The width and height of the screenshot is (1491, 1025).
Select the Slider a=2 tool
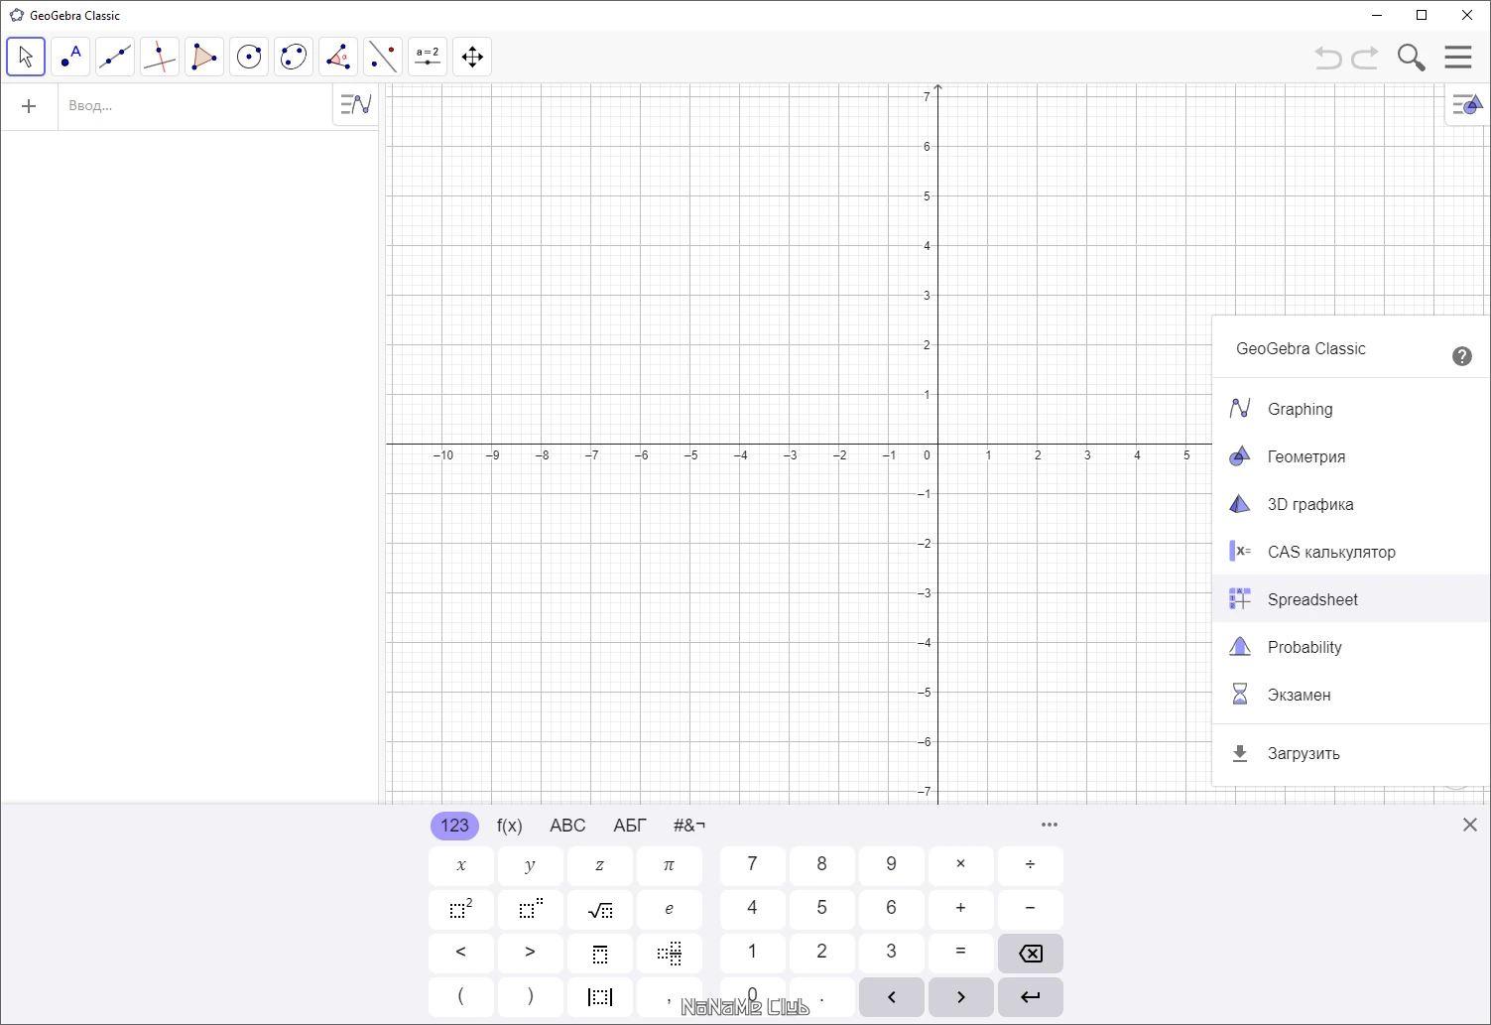click(428, 57)
